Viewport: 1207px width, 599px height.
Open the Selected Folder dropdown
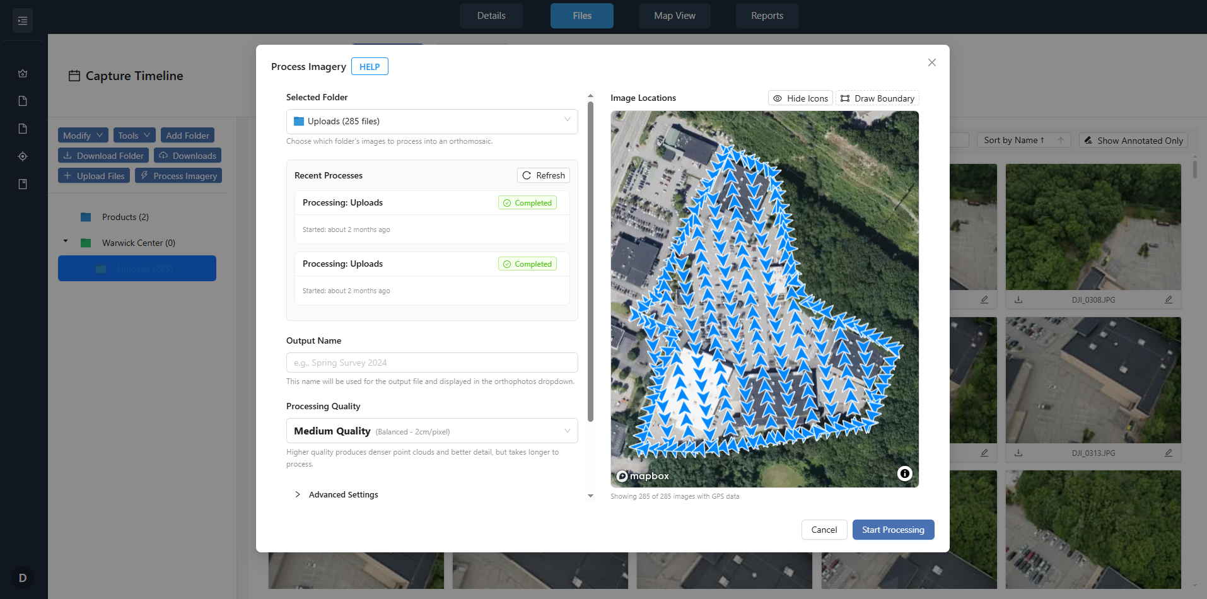click(432, 121)
